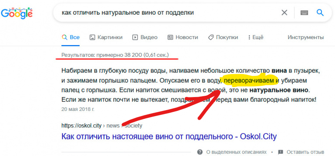This screenshot has height=156, width=335.
Task: Open the Инструменты tools options
Action: click(x=305, y=37)
